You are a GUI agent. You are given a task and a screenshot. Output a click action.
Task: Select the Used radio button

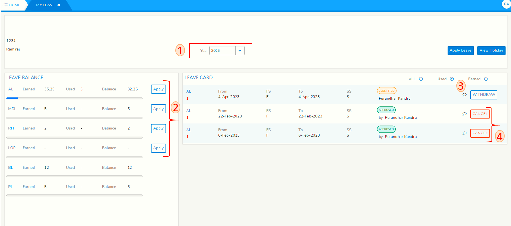tap(452, 79)
